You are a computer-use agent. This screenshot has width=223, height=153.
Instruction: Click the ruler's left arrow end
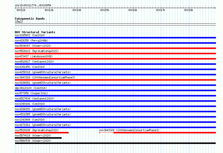point(16,8)
